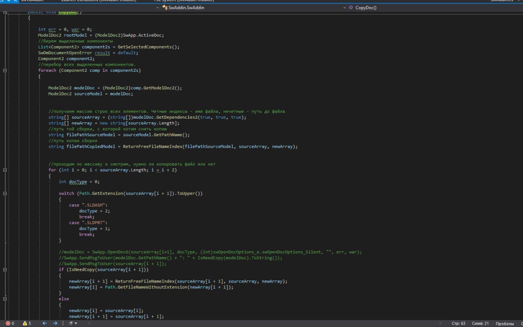Image resolution: width=523 pixels, height=327 pixels.
Task: Fold the else block outline marker
Action: coord(5,299)
